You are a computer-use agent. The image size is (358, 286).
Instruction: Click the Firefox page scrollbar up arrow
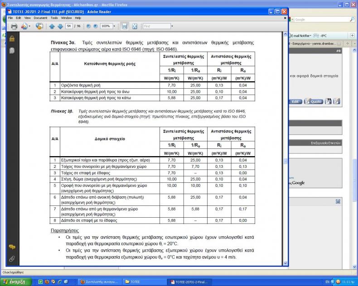pos(354,50)
